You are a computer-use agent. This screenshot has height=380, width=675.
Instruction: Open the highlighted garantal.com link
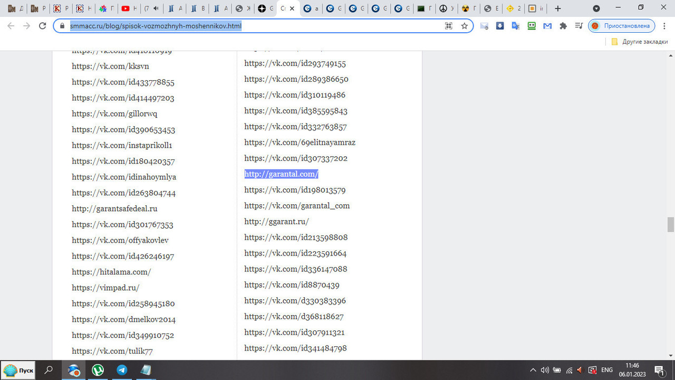[x=281, y=174]
